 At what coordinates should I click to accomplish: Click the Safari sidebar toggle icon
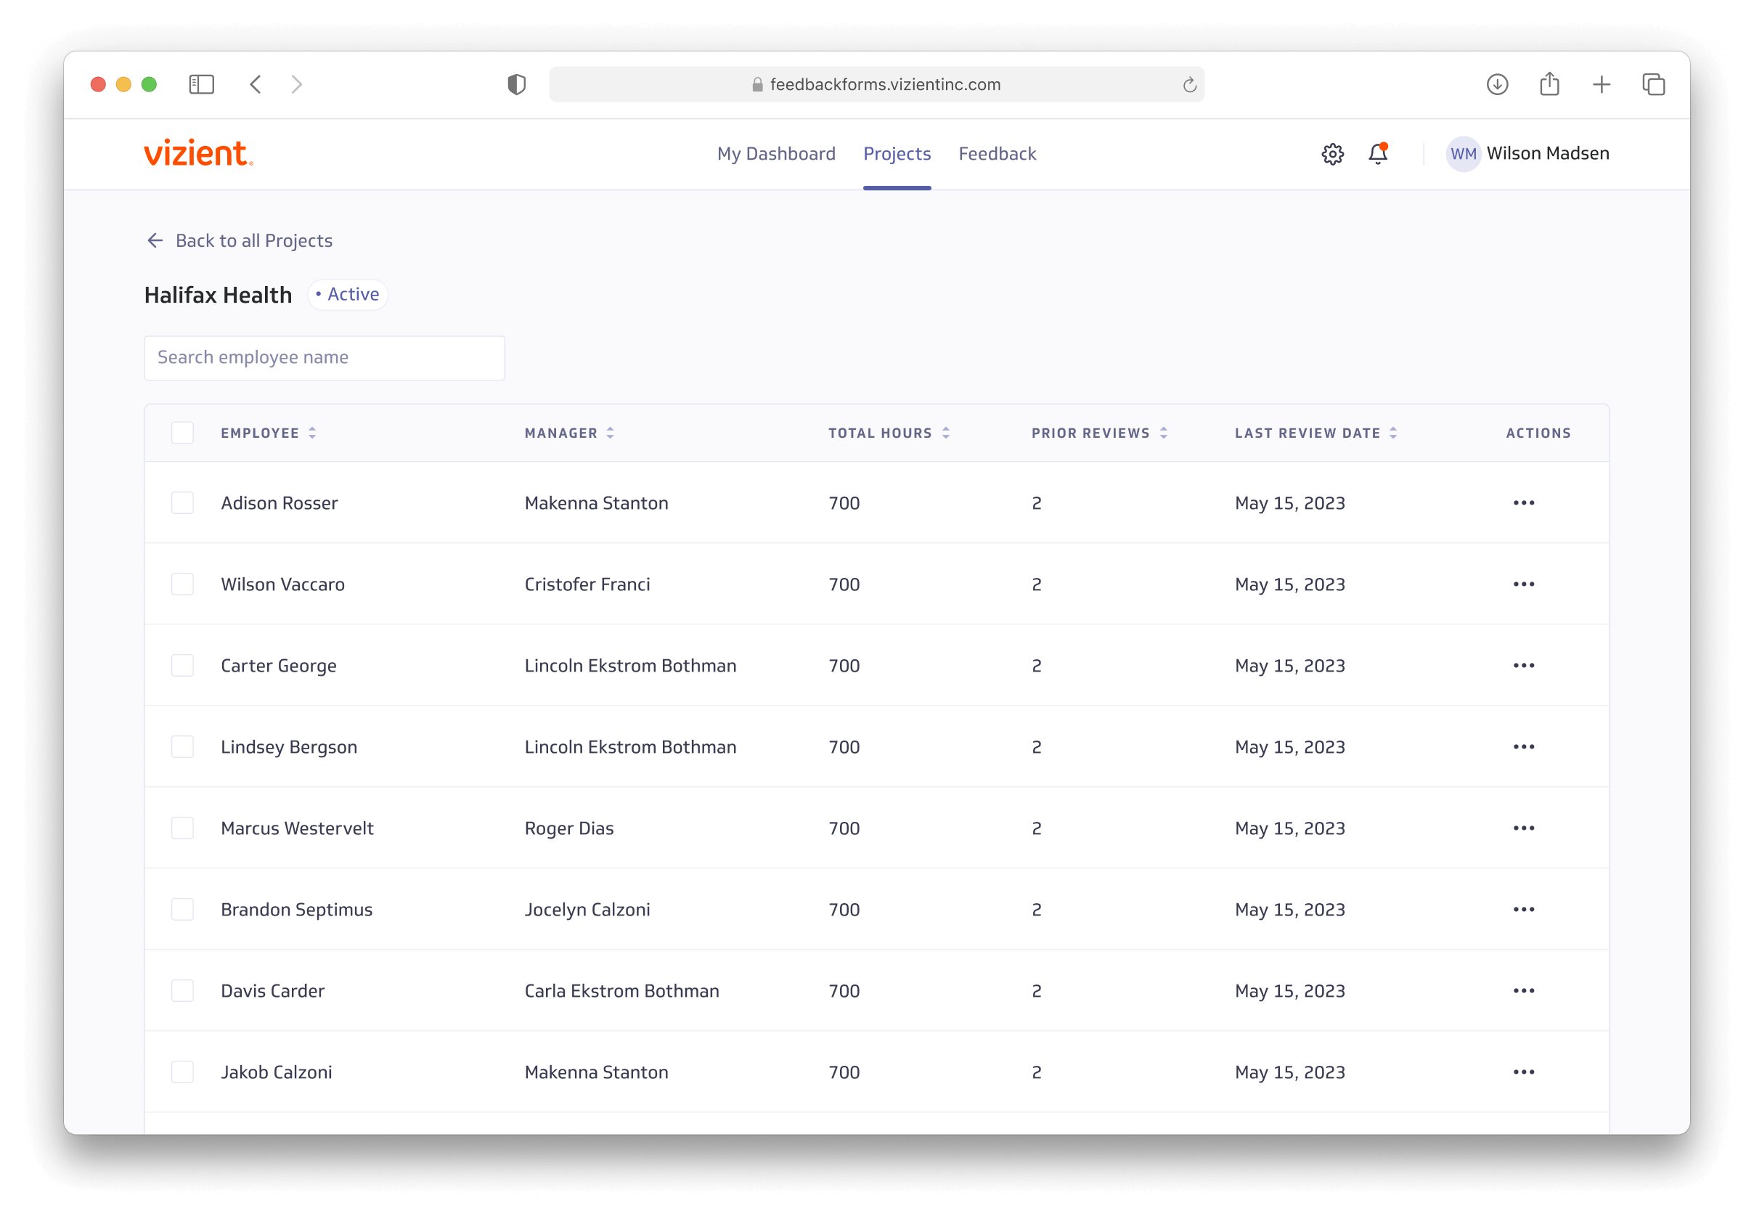pyautogui.click(x=201, y=84)
